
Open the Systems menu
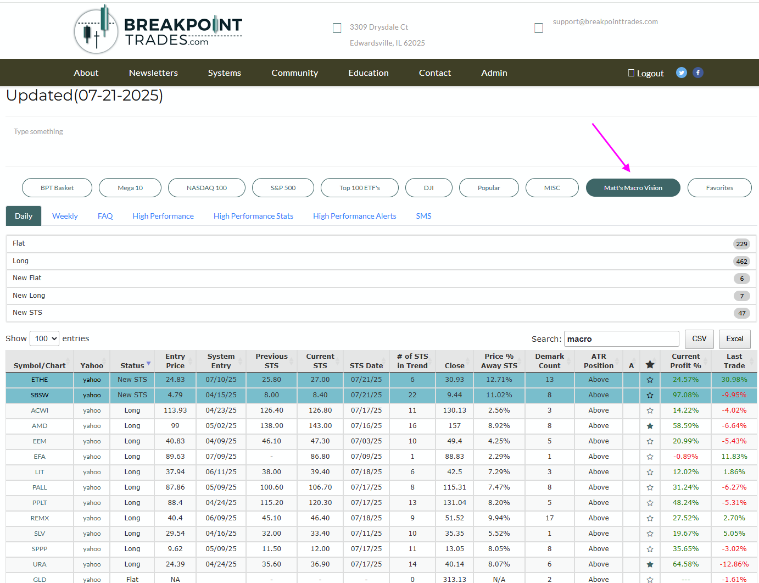225,73
